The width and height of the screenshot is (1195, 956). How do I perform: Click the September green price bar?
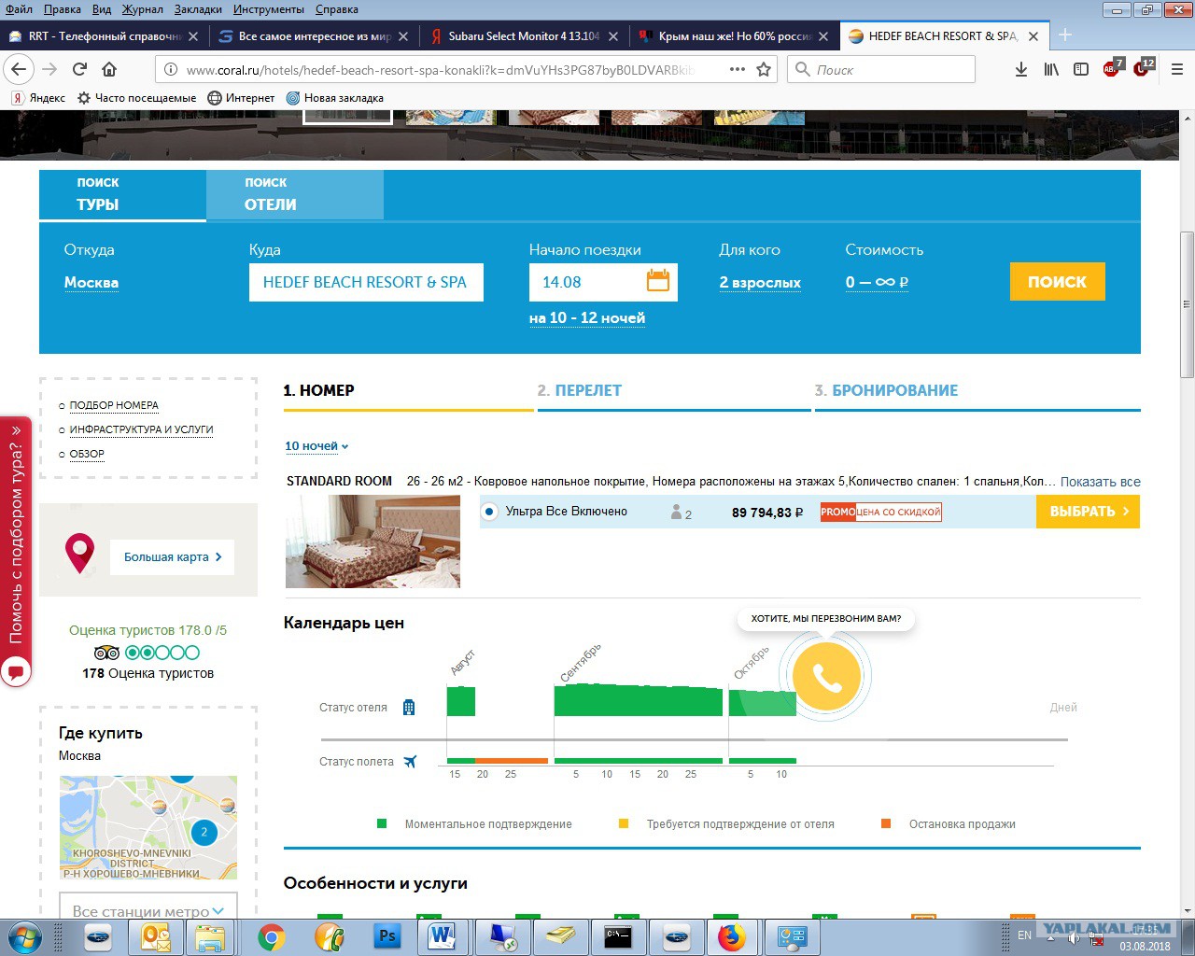pos(639,700)
